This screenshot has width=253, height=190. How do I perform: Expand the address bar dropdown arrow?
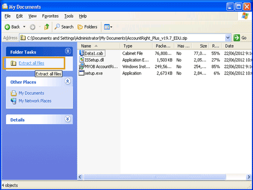tap(228, 38)
